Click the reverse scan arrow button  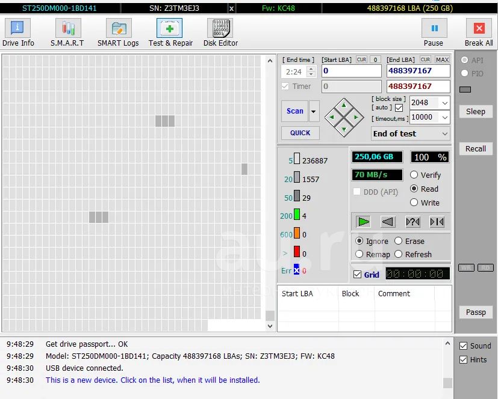click(387, 222)
